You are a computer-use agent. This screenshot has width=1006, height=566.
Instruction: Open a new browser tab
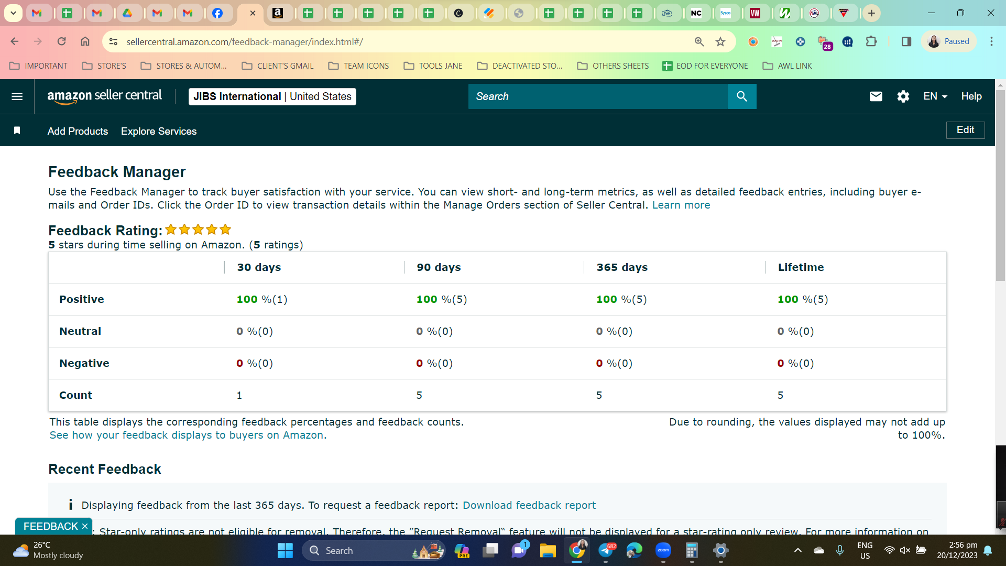pos(871,13)
